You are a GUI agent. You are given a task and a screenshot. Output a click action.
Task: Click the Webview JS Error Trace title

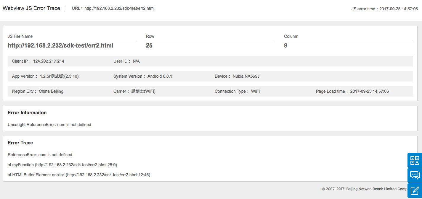click(x=31, y=8)
